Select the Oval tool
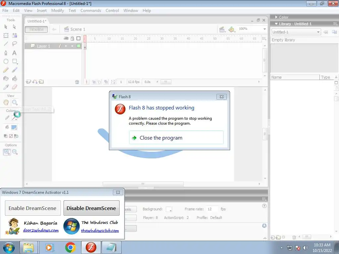339x254 pixels. (x=6, y=61)
